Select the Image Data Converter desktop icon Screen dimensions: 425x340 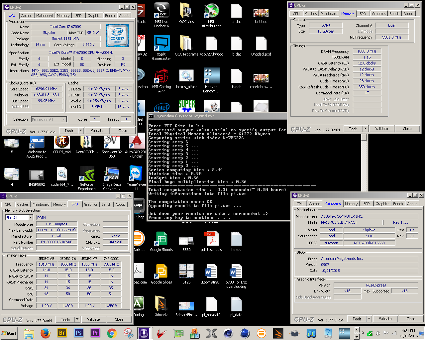coord(112,178)
